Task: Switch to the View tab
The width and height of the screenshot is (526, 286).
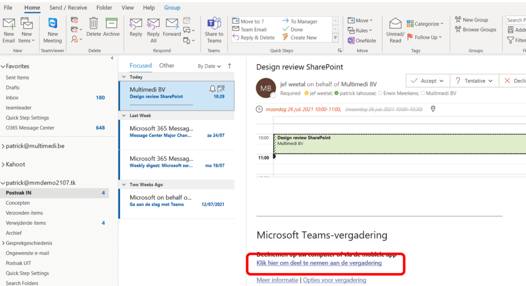Action: tap(127, 7)
